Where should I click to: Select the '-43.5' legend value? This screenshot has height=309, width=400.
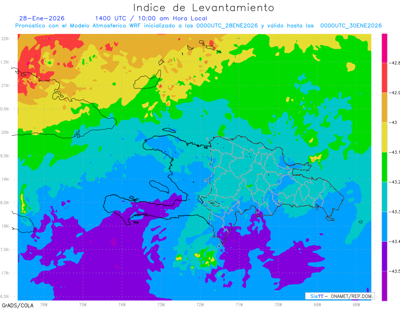(x=395, y=271)
